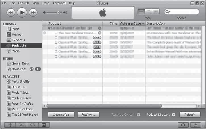
Task: Open the File menu
Action: click(x=4, y=3)
